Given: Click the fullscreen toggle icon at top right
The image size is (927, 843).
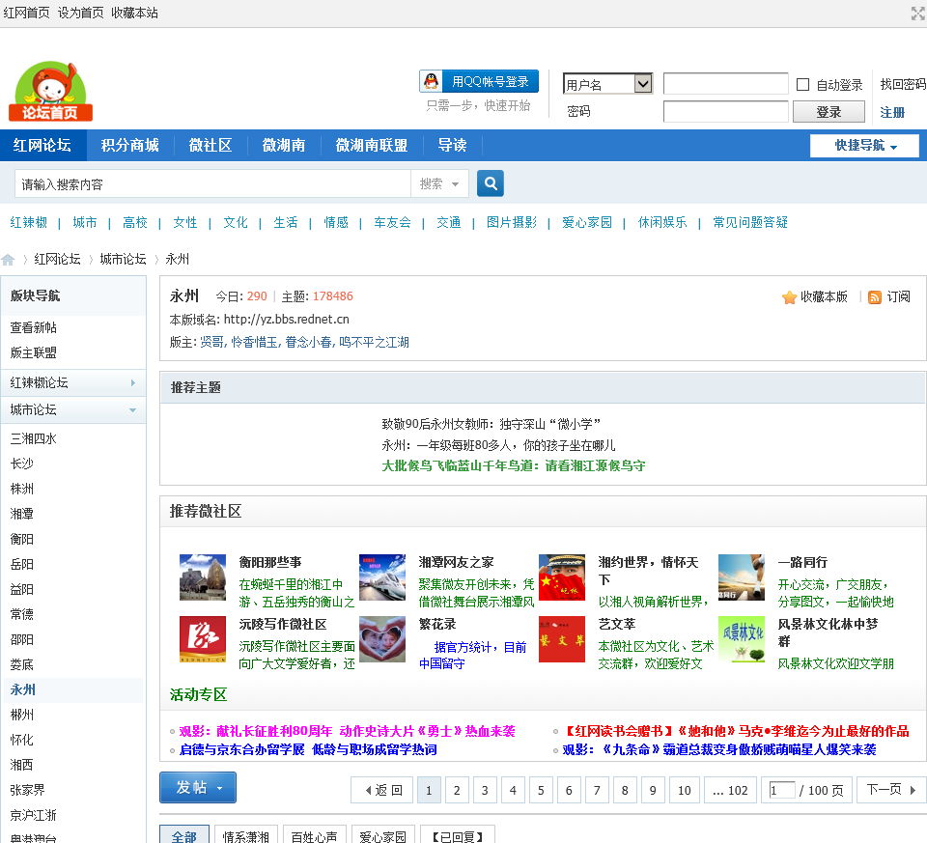Looking at the screenshot, I should [x=917, y=13].
